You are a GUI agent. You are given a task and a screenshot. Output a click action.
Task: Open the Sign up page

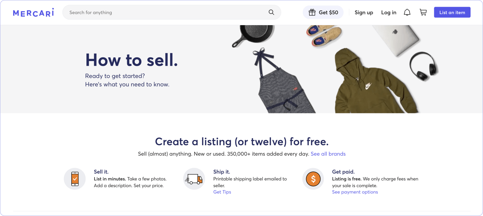364,12
